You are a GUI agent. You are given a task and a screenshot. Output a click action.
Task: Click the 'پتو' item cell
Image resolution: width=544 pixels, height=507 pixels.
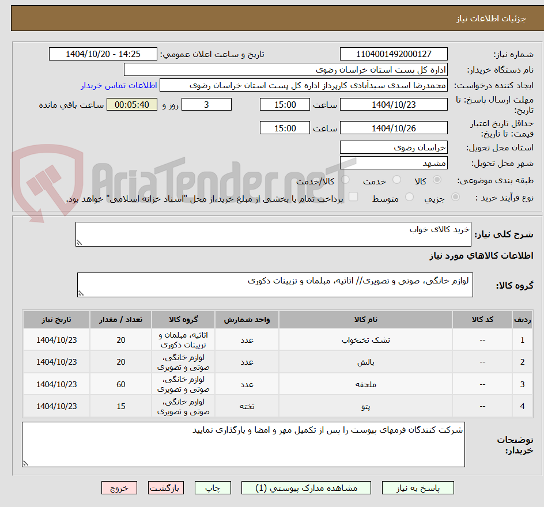point(366,406)
